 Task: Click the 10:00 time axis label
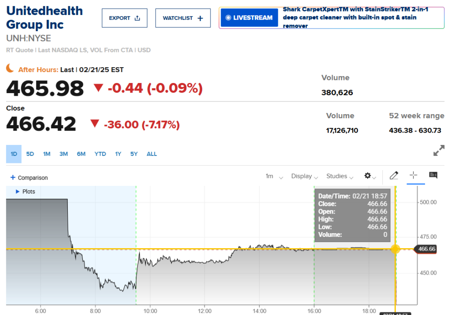point(150,311)
